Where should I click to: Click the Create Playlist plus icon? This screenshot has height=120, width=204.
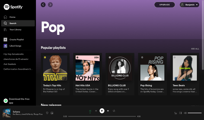point(5,39)
